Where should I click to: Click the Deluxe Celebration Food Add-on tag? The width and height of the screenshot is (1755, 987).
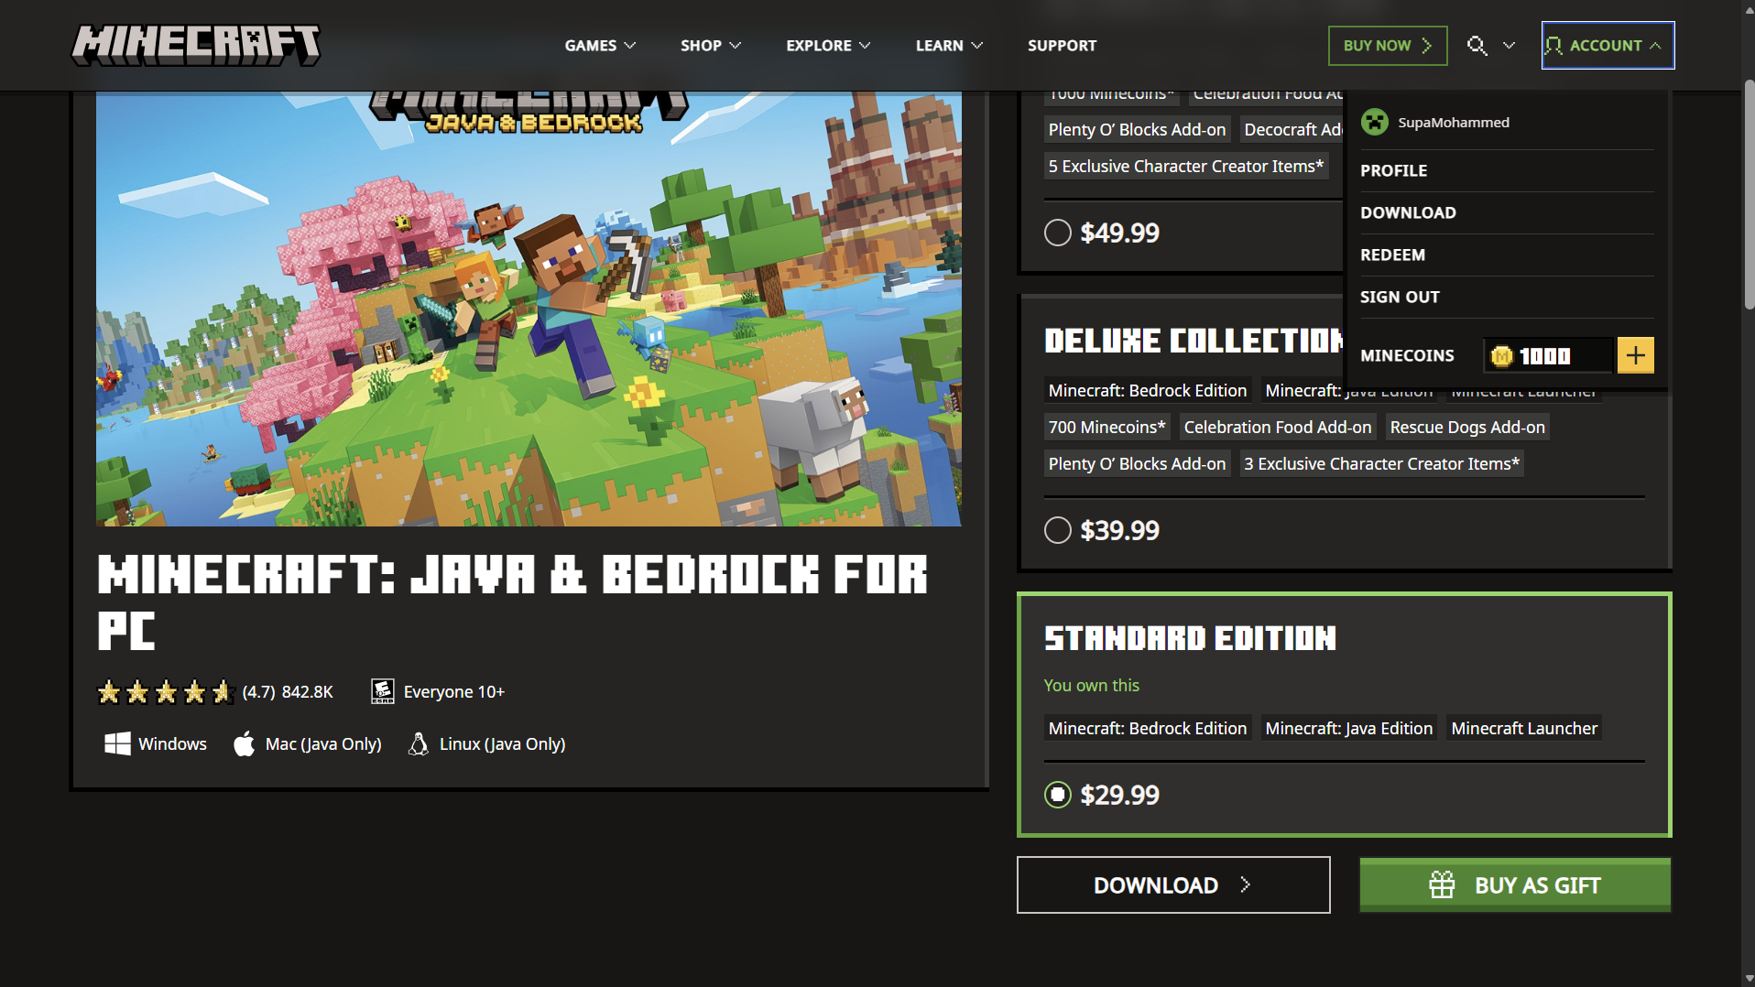(1277, 427)
